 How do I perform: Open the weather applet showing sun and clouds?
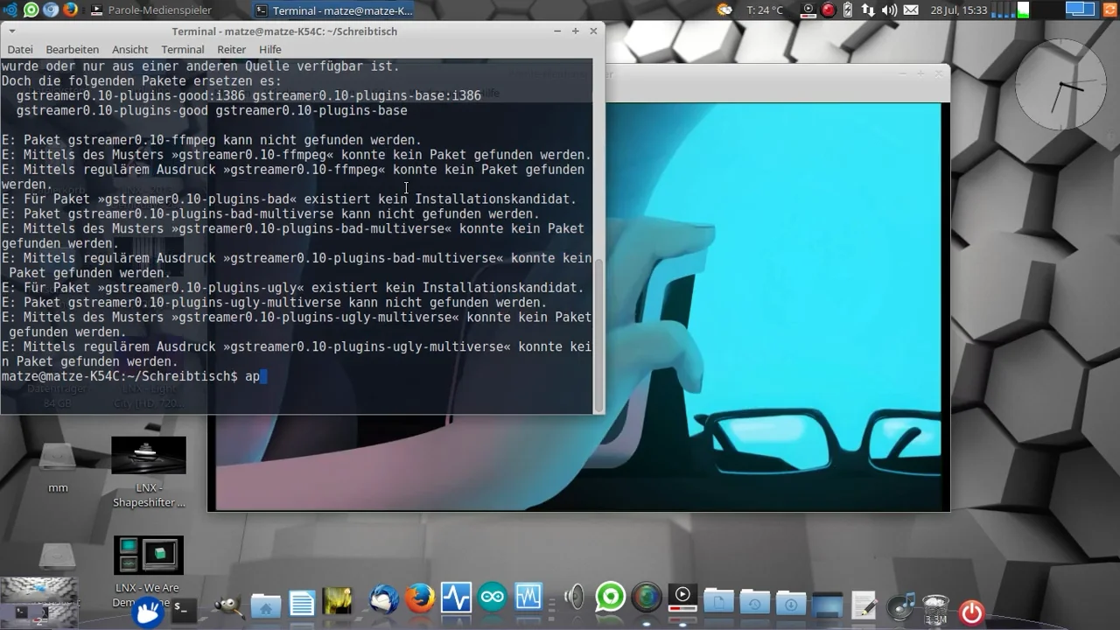pyautogui.click(x=724, y=10)
